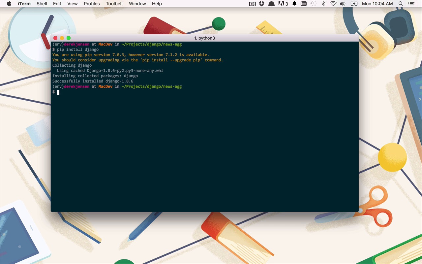
Task: Click the screen recording camera menu bar icon
Action: [x=253, y=4]
